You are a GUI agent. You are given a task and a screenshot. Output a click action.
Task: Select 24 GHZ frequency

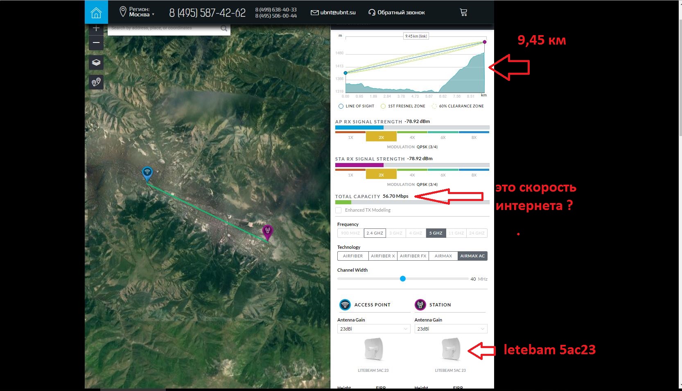477,233
